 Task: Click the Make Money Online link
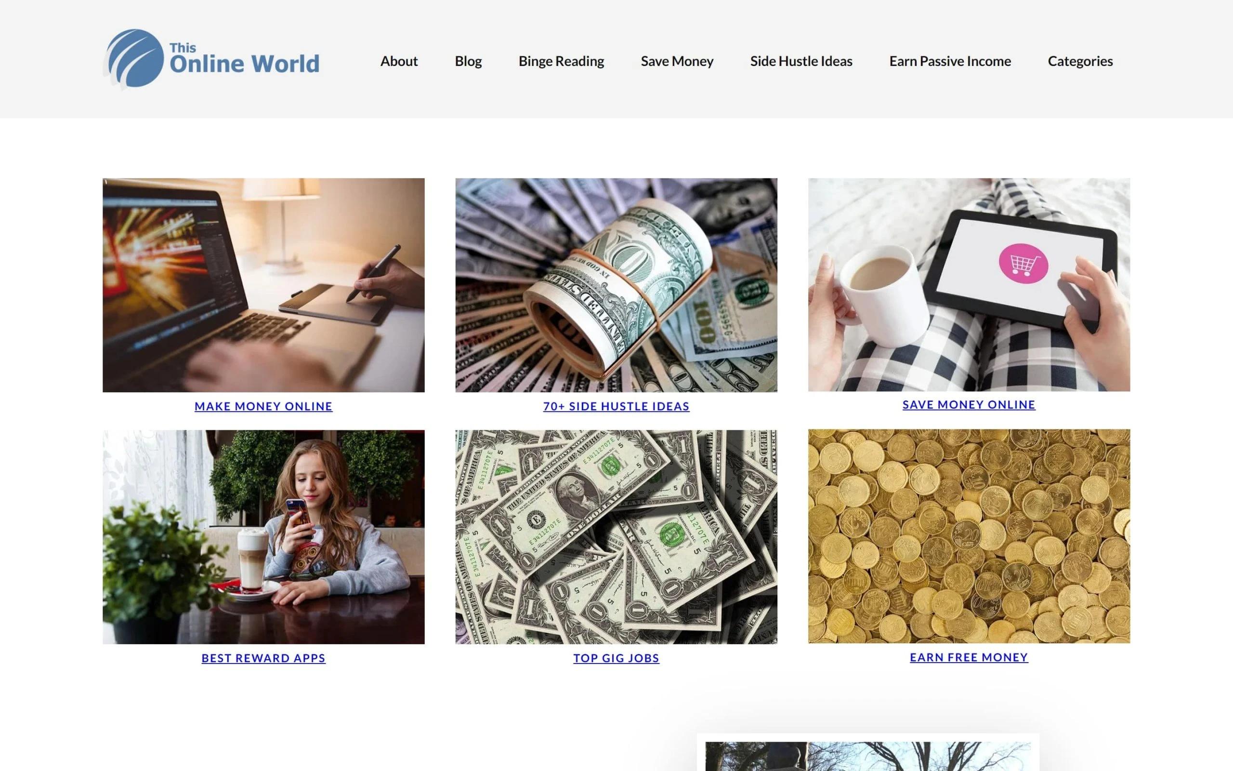coord(263,406)
